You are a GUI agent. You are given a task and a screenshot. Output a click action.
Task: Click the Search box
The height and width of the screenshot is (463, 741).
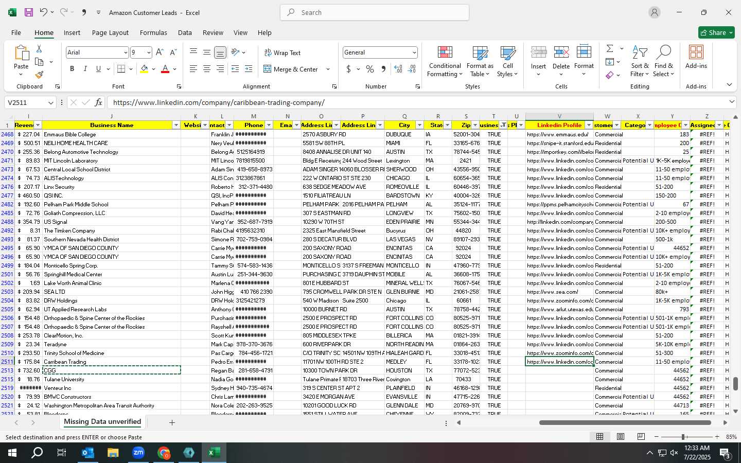375,12
